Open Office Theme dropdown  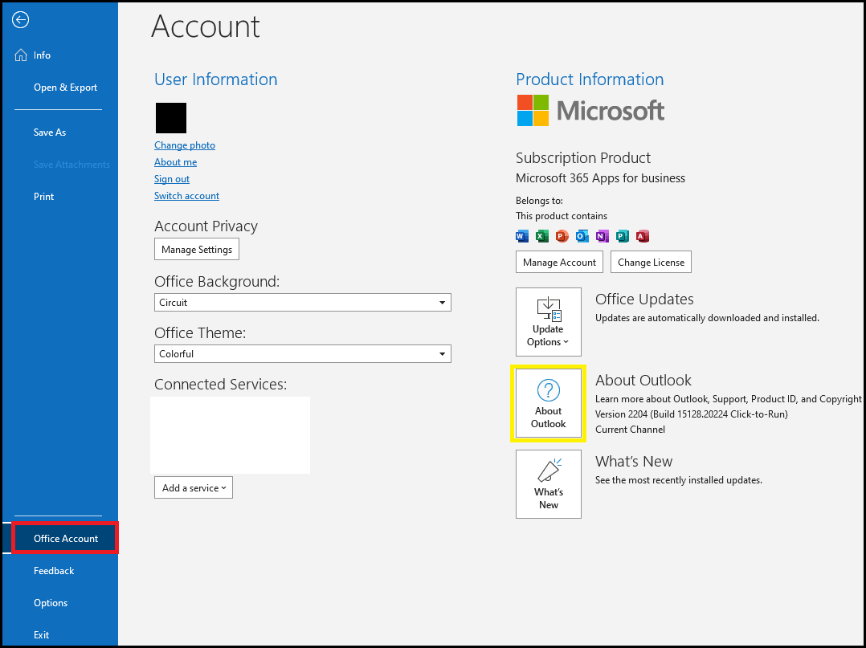303,354
